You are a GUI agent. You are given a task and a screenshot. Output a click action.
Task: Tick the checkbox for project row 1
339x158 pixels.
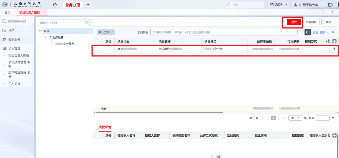point(97,49)
